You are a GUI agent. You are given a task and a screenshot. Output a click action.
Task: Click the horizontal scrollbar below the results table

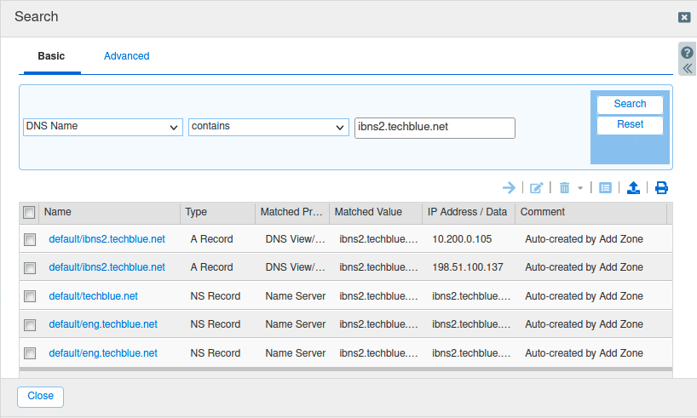(341, 369)
